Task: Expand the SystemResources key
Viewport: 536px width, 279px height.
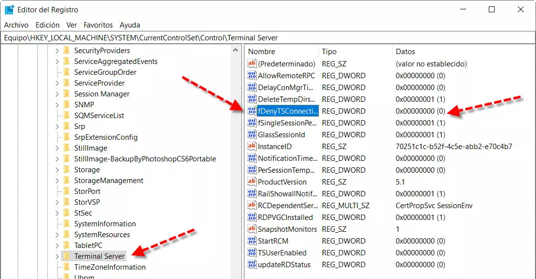Action: (57, 235)
